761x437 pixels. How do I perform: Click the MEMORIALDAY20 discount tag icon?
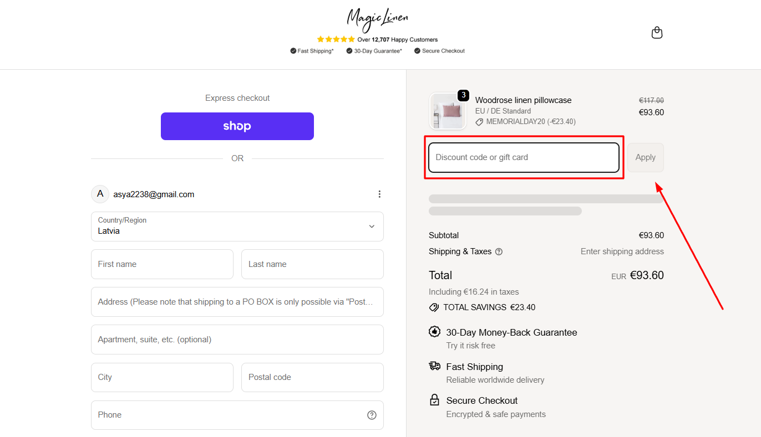click(479, 122)
